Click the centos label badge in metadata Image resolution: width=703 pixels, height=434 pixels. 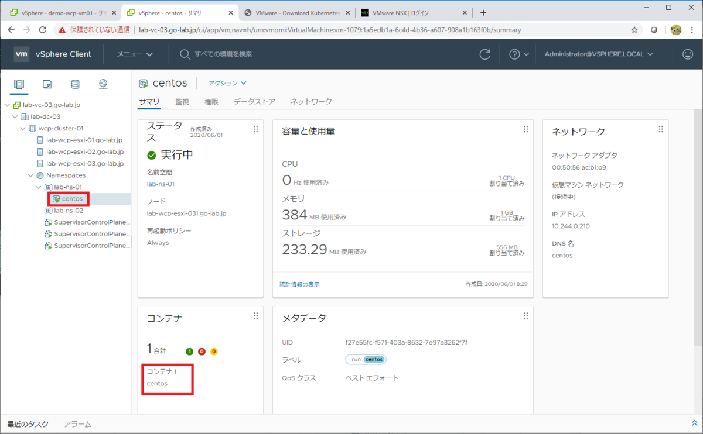pos(373,359)
